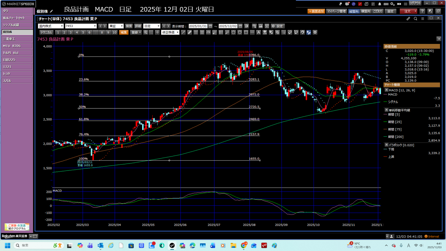Viewport: 446px width, 251px height.
Task: Open the 日足 timeframe dropdown
Action: click(x=152, y=26)
